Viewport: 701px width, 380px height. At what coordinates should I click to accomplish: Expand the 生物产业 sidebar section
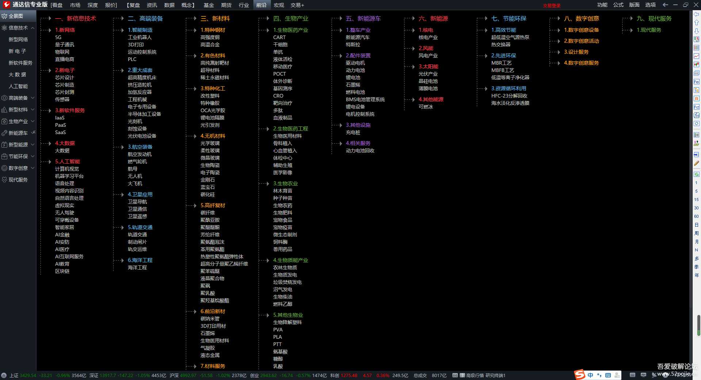[x=32, y=121]
